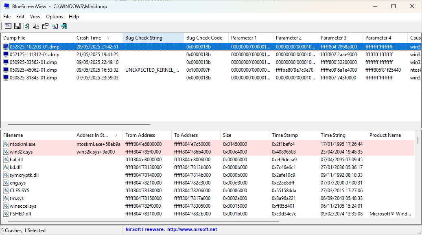Click the file icon next to ntoskrnl.exe
422x235 pixels.
[x=6, y=144]
